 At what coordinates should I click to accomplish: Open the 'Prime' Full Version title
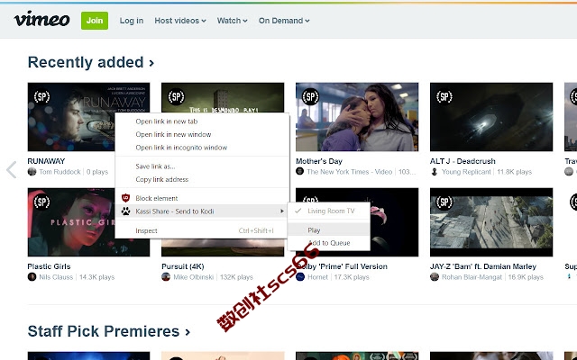pyautogui.click(x=342, y=266)
